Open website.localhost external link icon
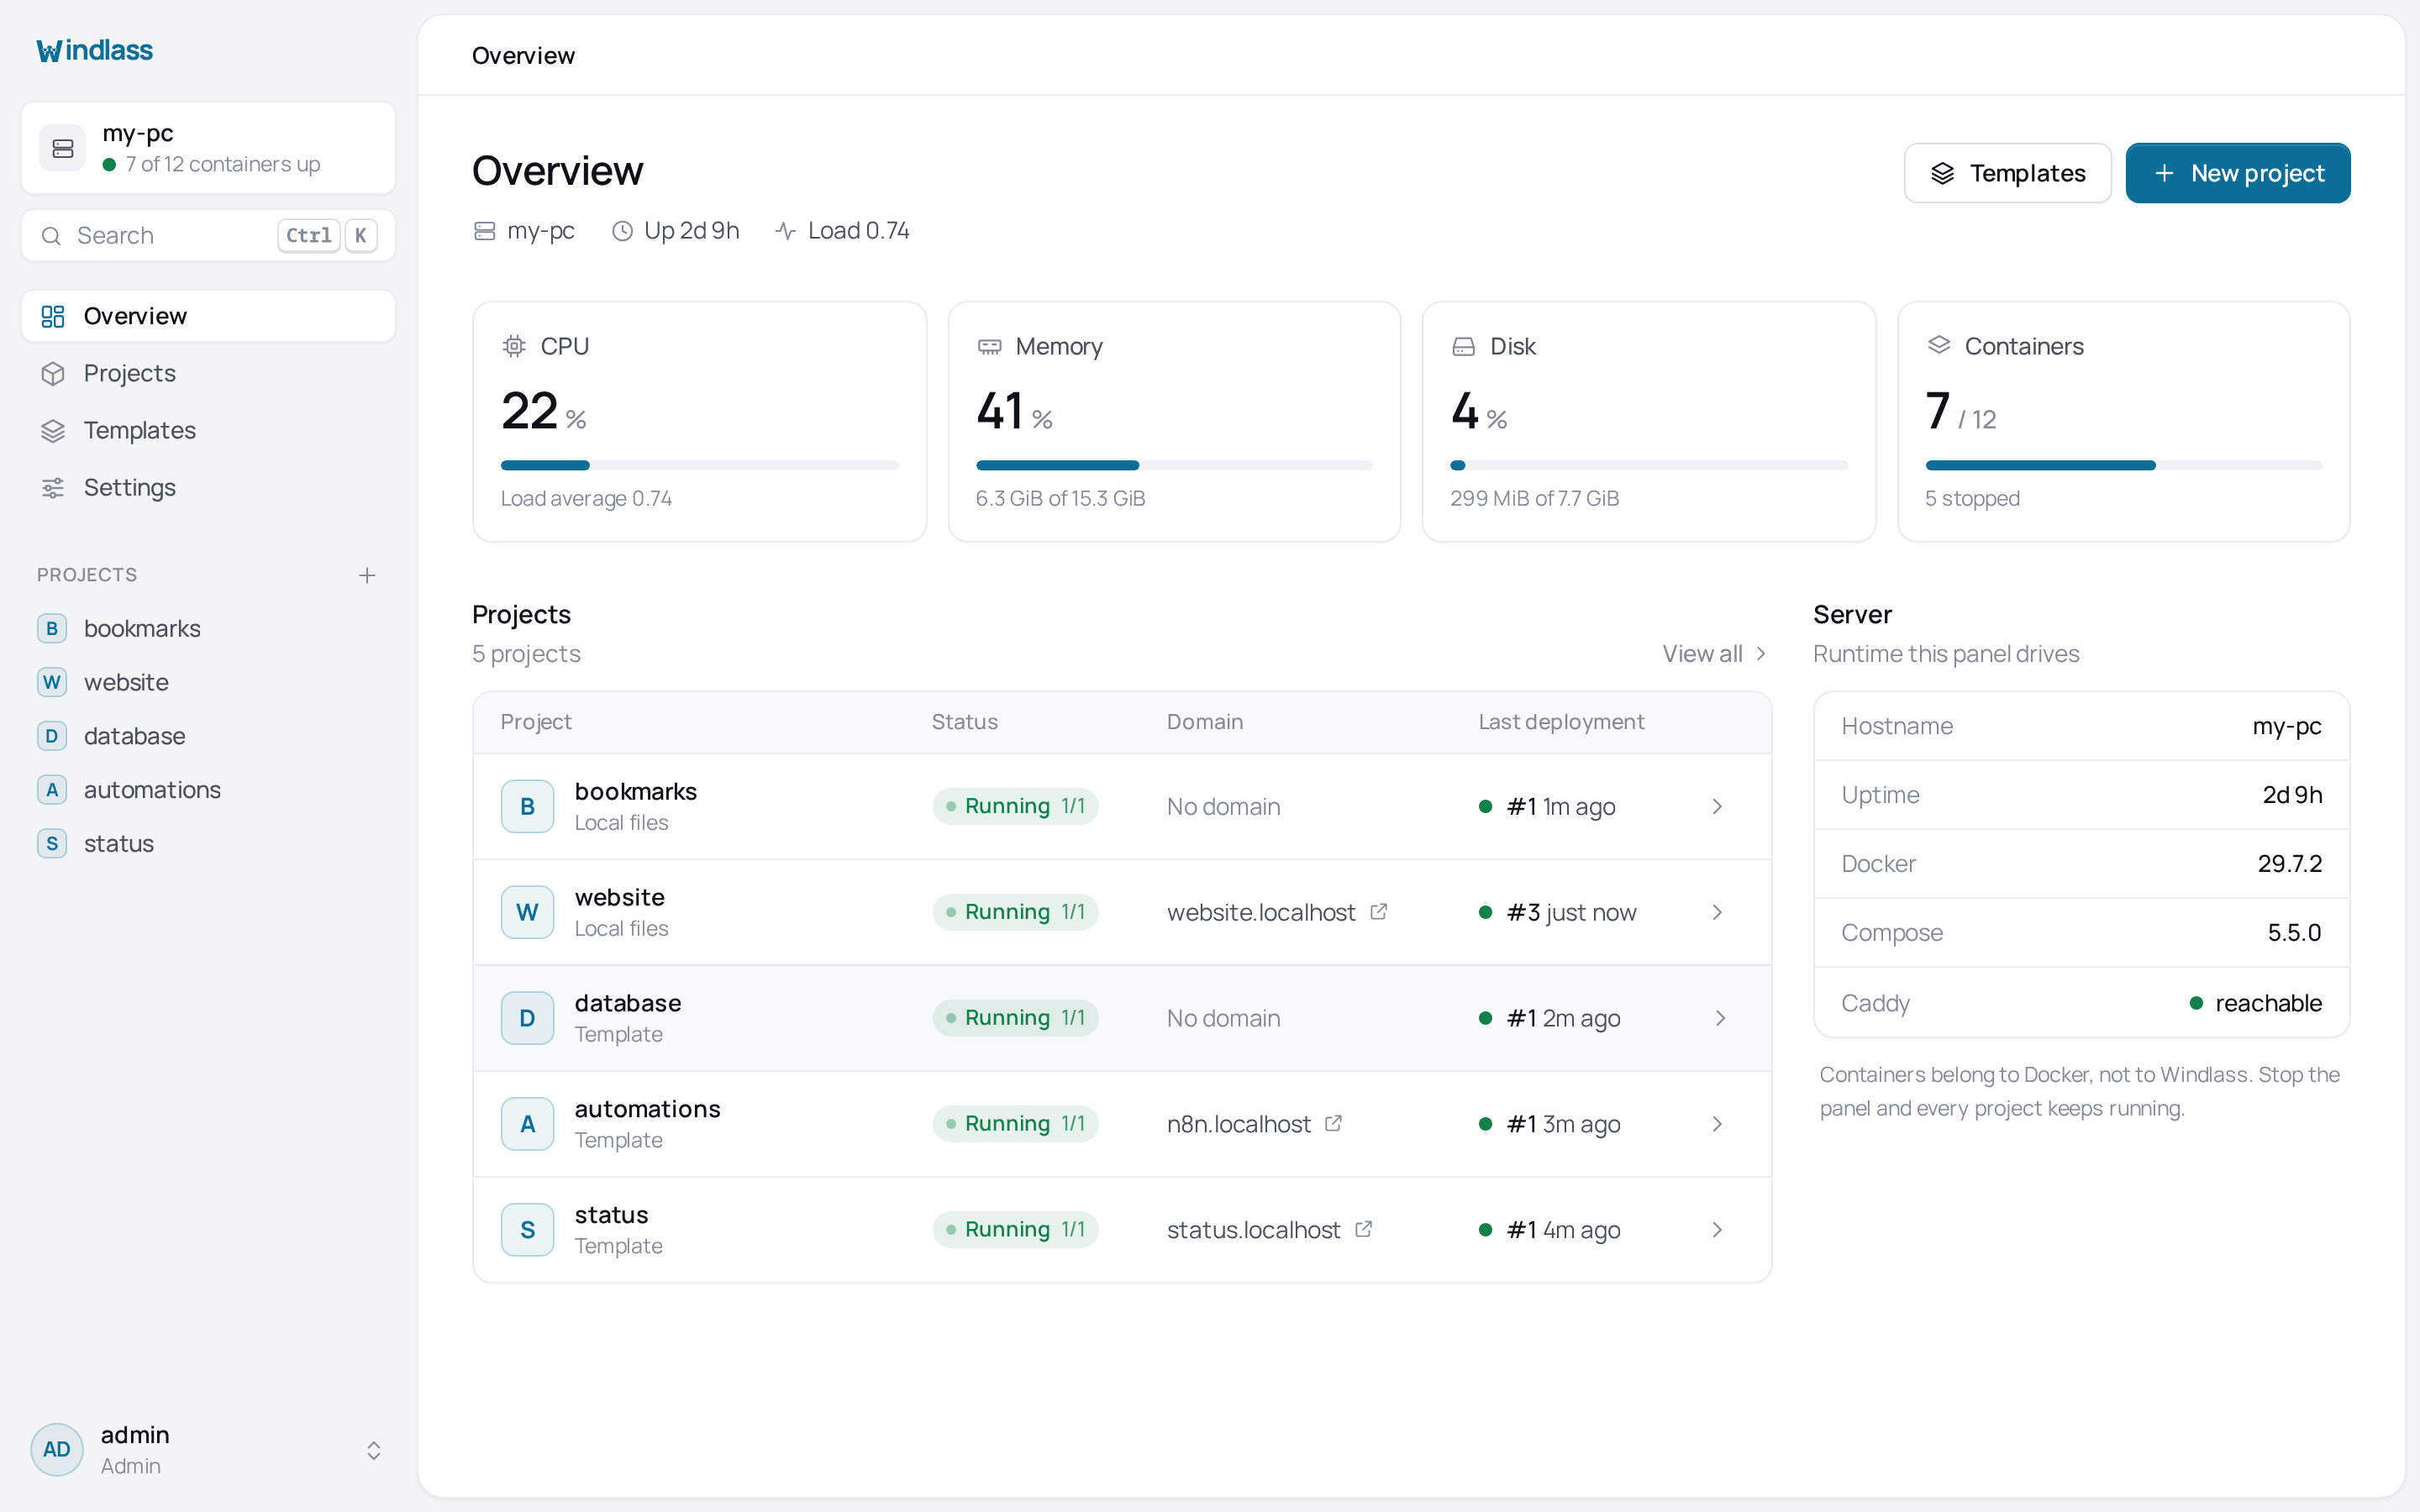The height and width of the screenshot is (1512, 2420). (x=1379, y=911)
